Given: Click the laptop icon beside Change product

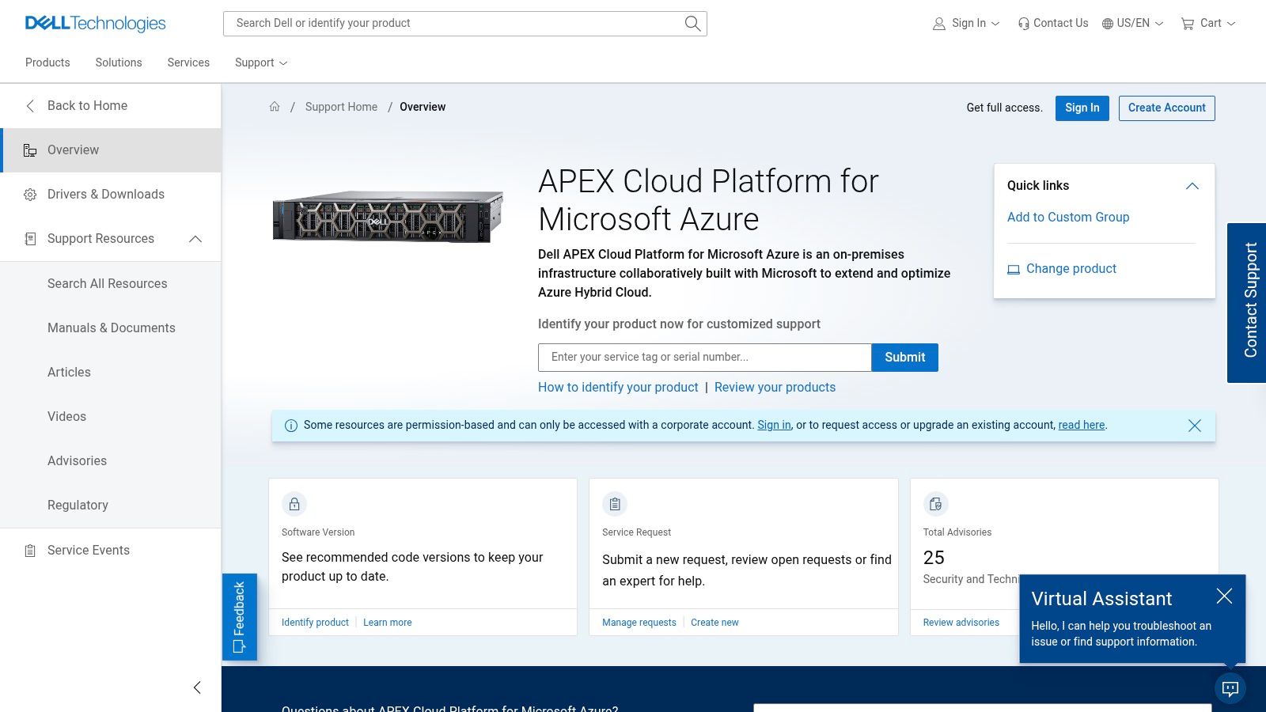Looking at the screenshot, I should 1013,269.
